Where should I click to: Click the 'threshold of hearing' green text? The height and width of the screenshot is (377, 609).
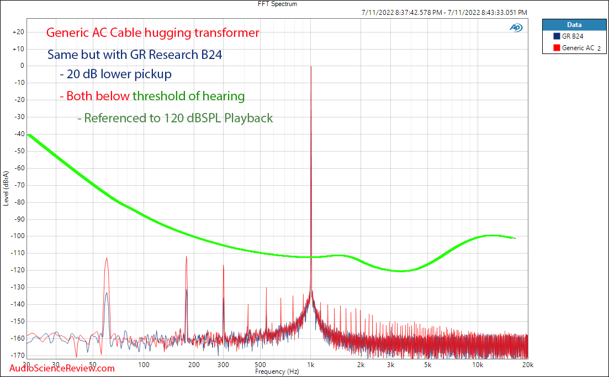click(x=189, y=96)
